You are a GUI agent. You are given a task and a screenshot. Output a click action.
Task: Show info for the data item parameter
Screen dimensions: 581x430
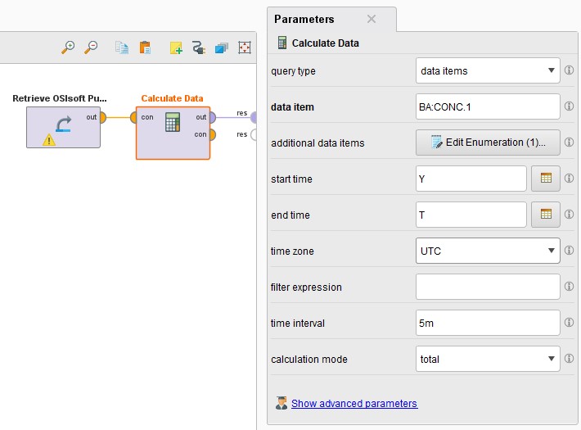[x=570, y=106]
